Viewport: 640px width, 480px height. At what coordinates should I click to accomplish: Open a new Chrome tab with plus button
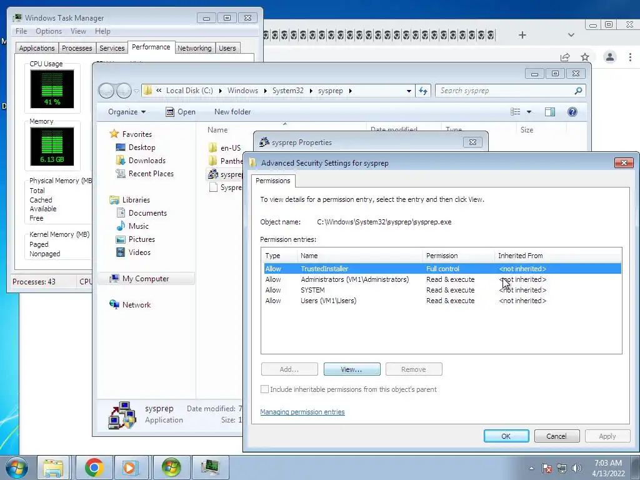pyautogui.click(x=522, y=35)
